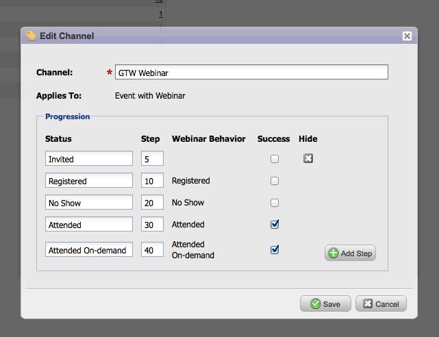Cancel editing the channel
The height and width of the screenshot is (337, 439).
381,303
